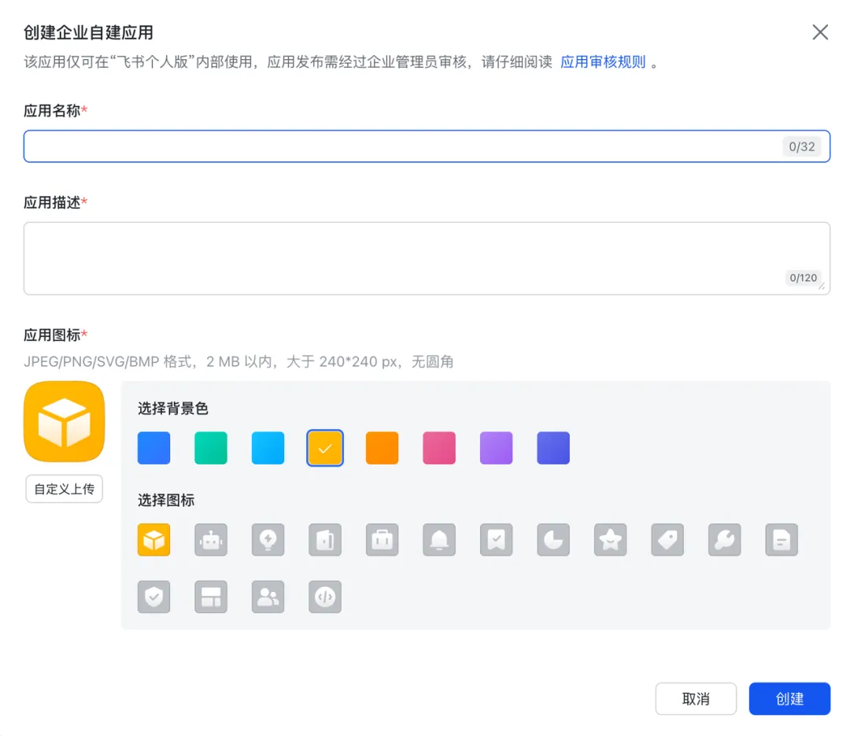
Task: Choose the green background color
Action: pos(211,448)
